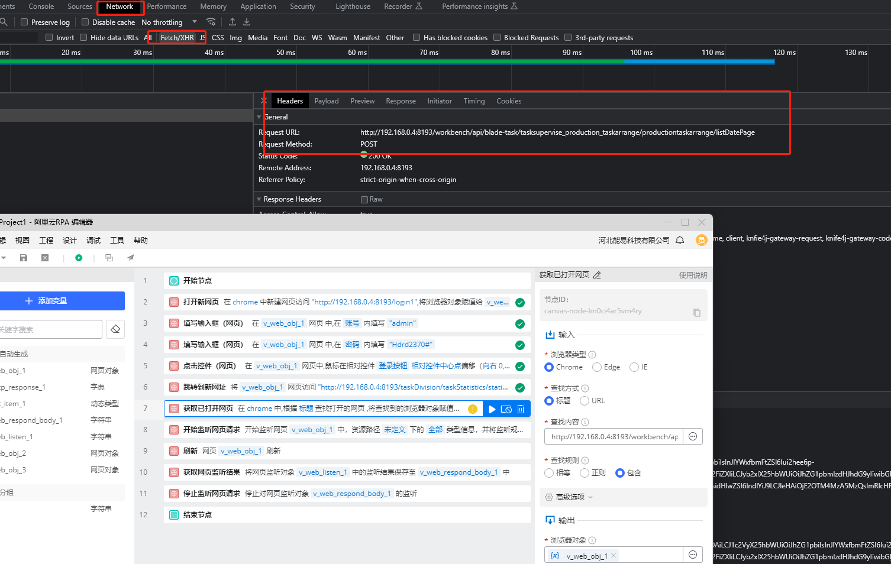Filter requests by Fetch/XHR
The height and width of the screenshot is (564, 891).
[177, 37]
